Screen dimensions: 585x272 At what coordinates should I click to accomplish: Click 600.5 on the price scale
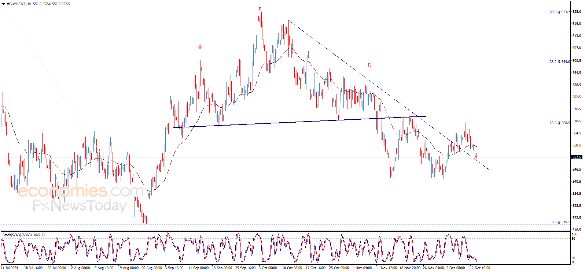click(577, 61)
